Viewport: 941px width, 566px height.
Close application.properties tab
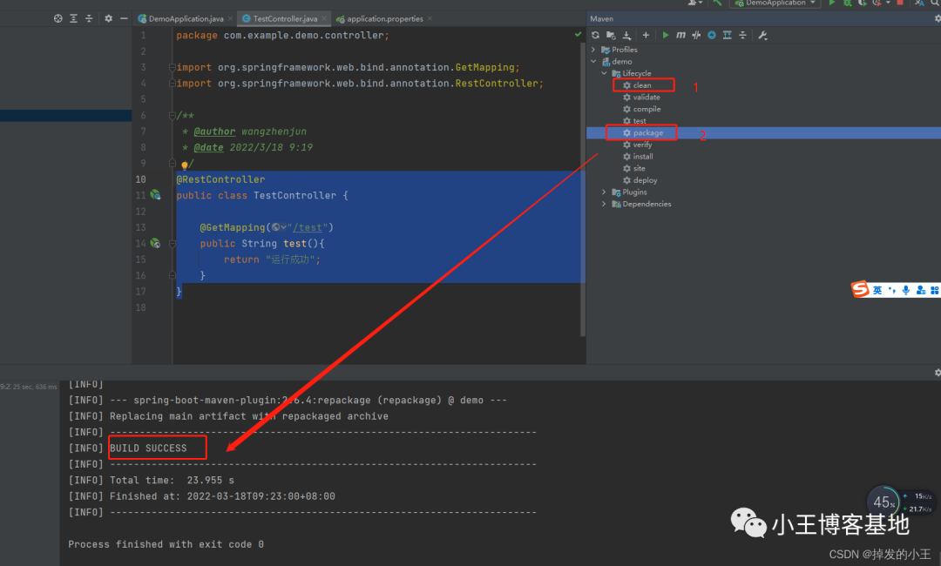tap(430, 18)
